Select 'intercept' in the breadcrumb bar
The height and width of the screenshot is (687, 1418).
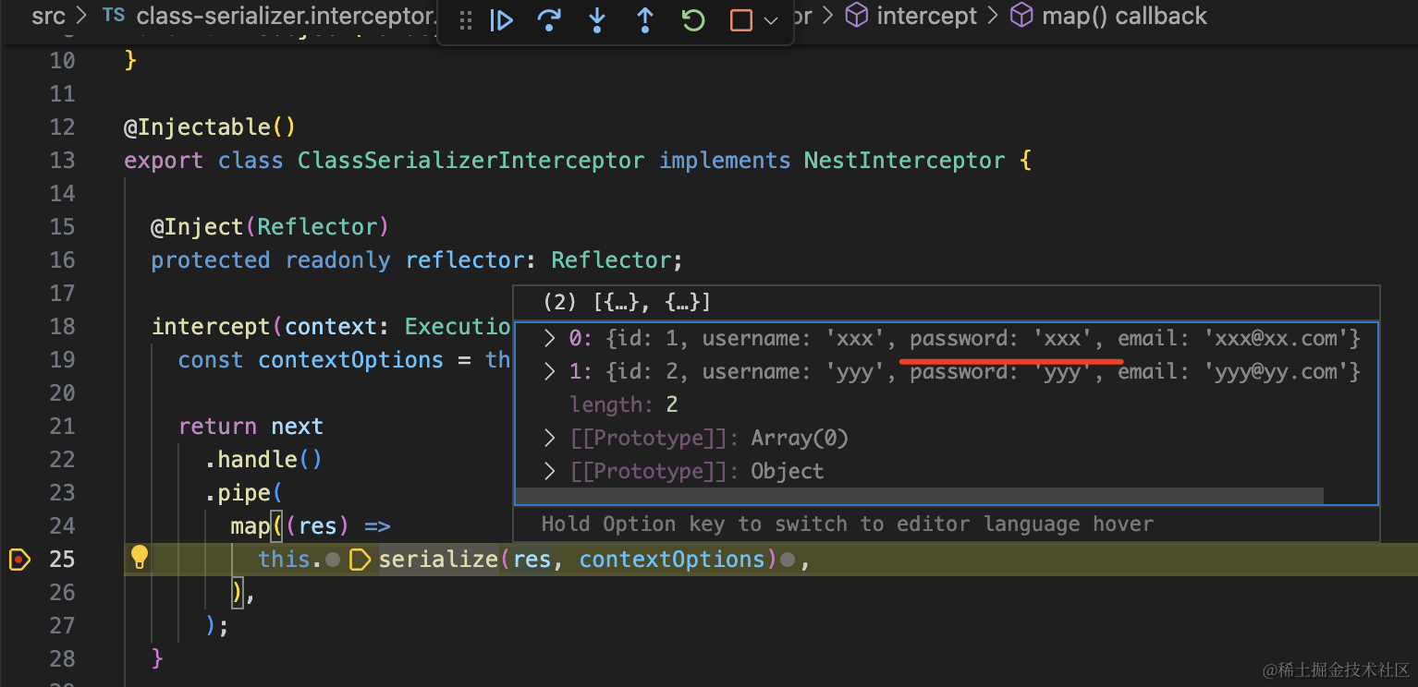[925, 16]
